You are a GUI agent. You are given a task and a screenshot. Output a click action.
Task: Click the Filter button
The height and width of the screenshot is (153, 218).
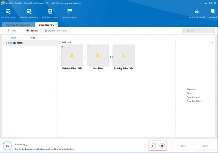[x=12, y=31]
